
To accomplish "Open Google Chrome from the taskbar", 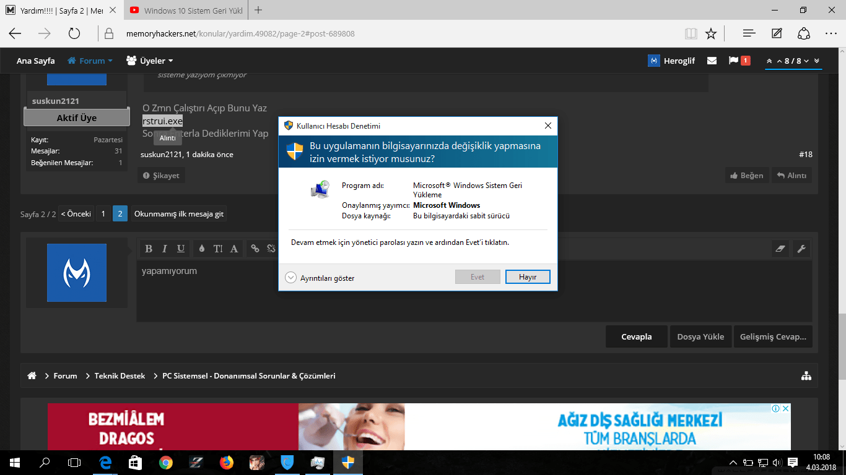I will (x=165, y=462).
